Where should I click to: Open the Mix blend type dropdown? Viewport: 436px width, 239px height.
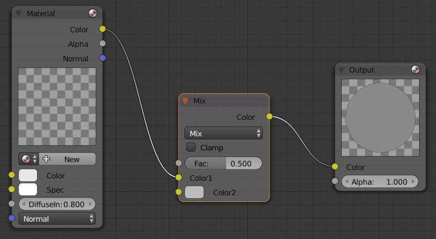[223, 133]
